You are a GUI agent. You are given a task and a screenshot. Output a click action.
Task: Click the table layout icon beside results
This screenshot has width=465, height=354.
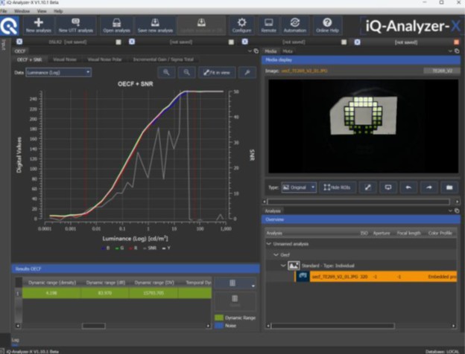coord(232,283)
